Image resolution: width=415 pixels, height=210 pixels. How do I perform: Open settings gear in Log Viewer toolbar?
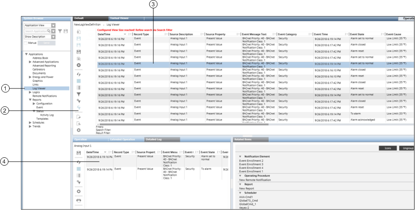pos(79,130)
